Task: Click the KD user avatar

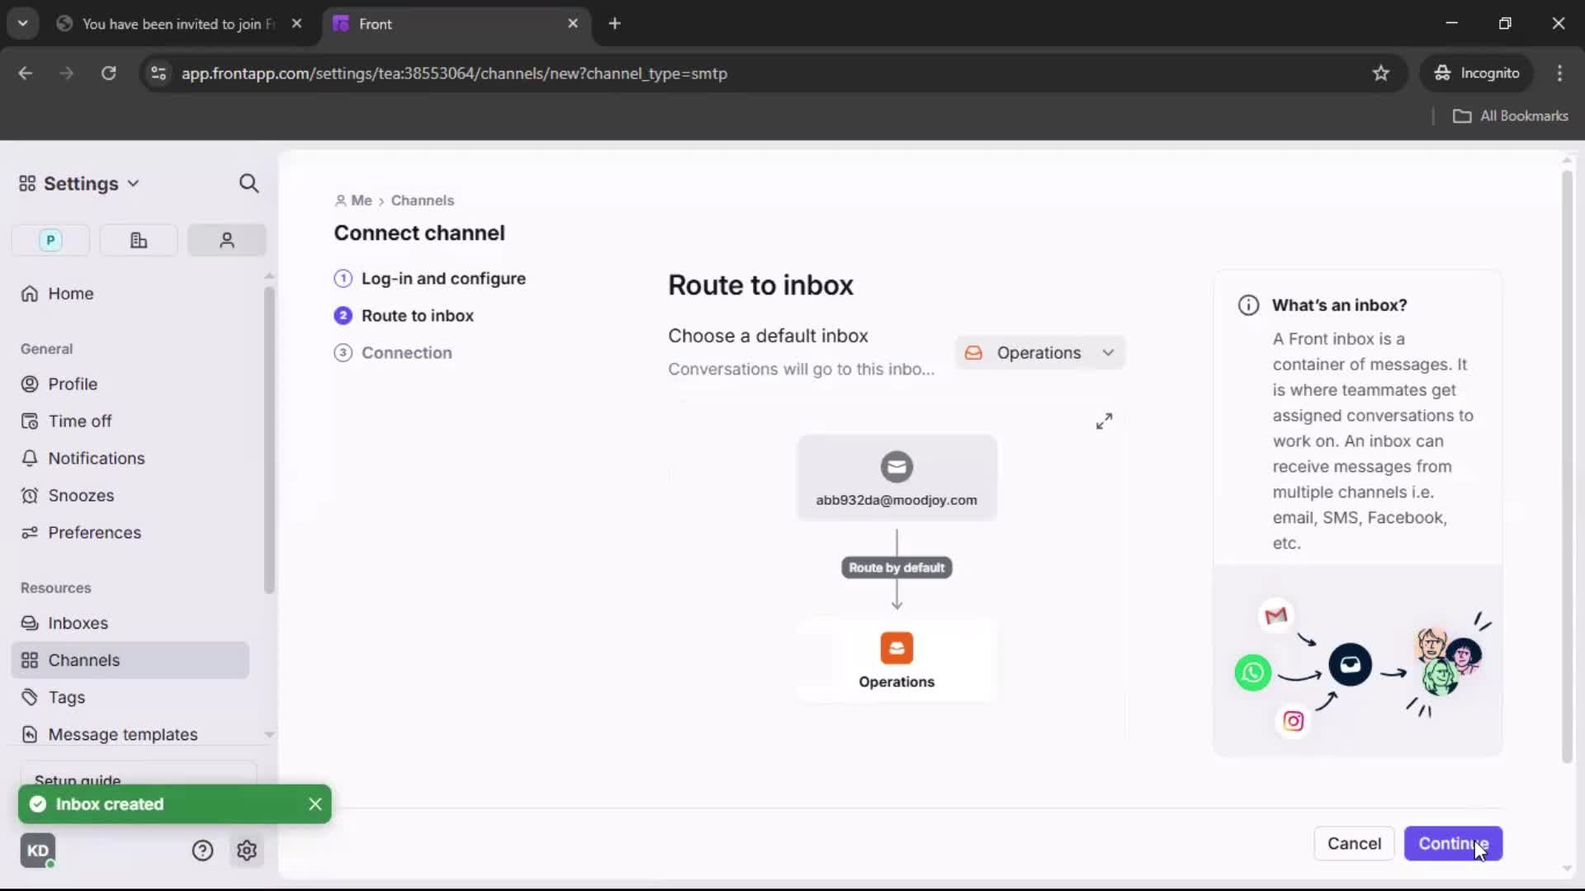Action: click(38, 851)
